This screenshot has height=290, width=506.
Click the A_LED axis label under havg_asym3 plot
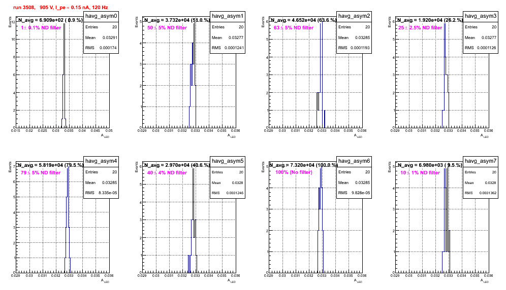[485, 136]
